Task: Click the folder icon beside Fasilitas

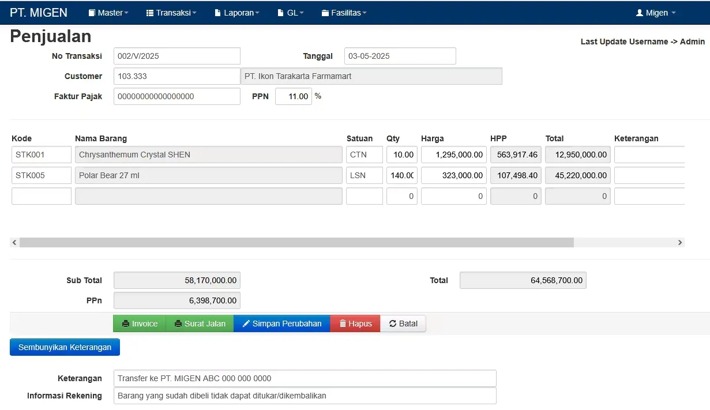Action: pyautogui.click(x=325, y=13)
